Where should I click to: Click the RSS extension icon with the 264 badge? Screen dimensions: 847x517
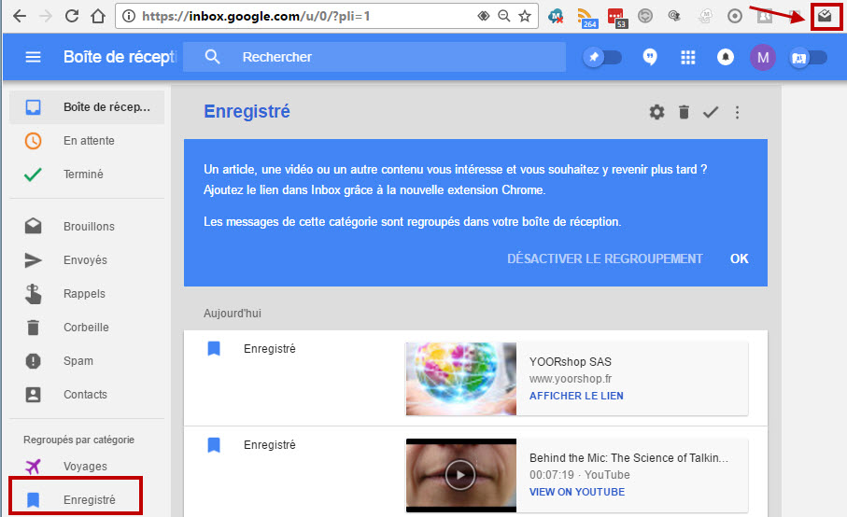click(586, 18)
